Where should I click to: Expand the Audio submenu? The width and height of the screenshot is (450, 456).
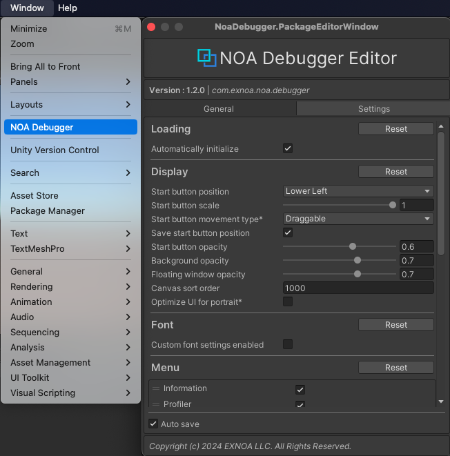tap(70, 317)
